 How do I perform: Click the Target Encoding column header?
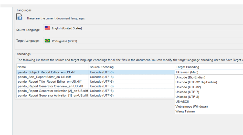pos(209,67)
